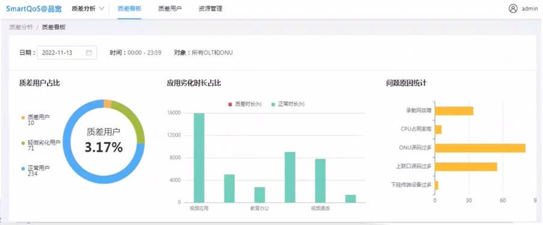The image size is (543, 225).
Task: Click the admin username label
Action: (x=530, y=9)
